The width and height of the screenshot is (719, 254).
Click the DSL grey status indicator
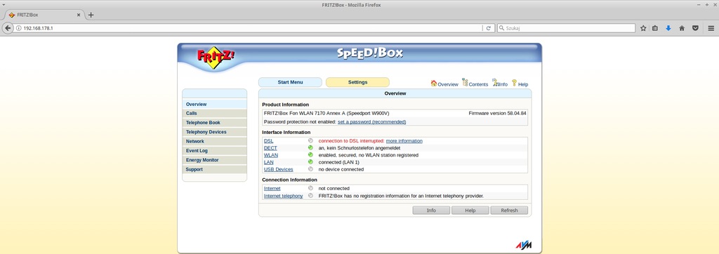point(310,141)
